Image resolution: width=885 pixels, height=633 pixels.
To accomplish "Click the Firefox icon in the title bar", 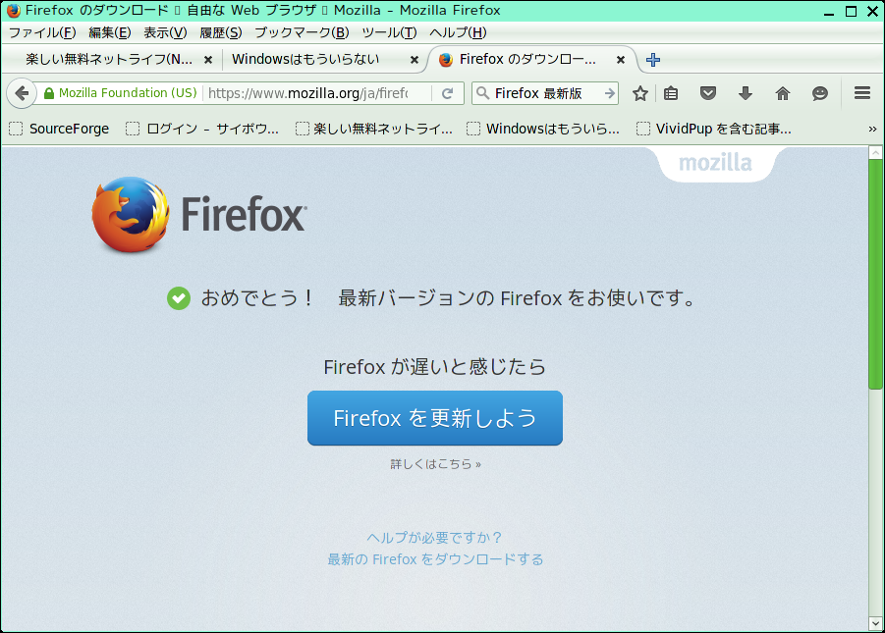I will tap(14, 11).
